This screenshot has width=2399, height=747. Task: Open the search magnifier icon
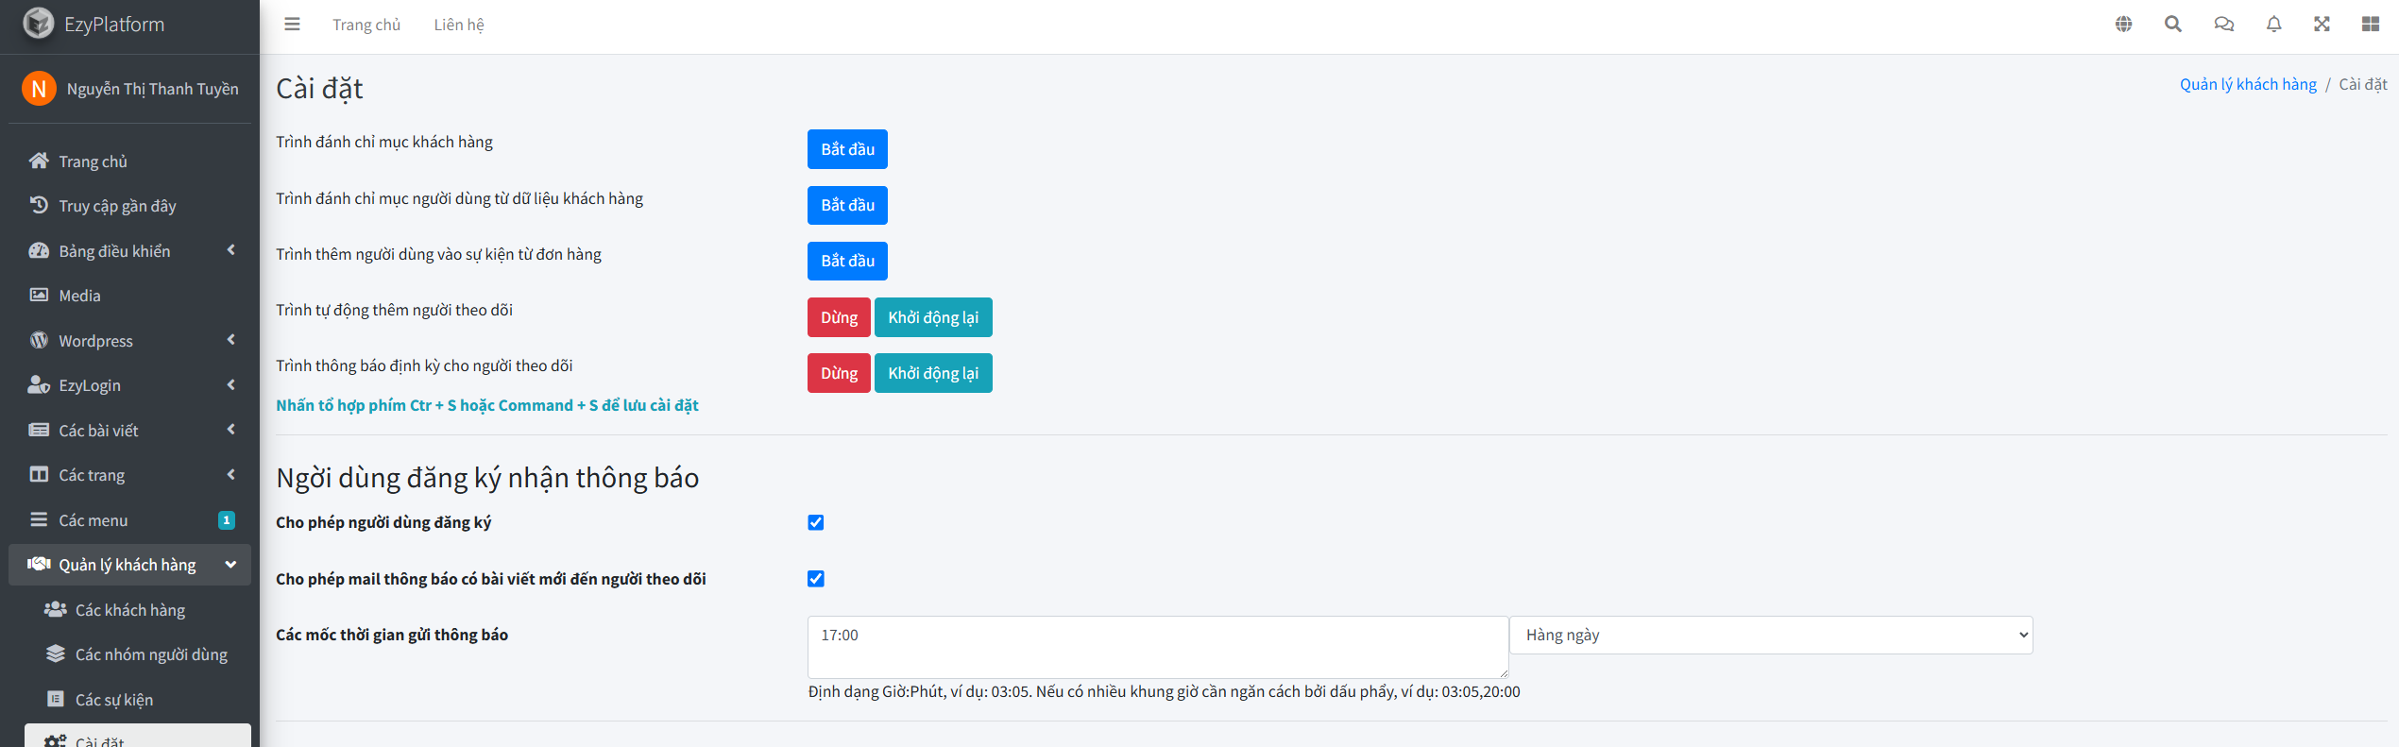(x=2173, y=25)
